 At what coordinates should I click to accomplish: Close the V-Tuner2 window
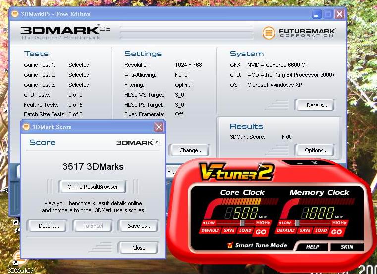pyautogui.click(x=315, y=163)
